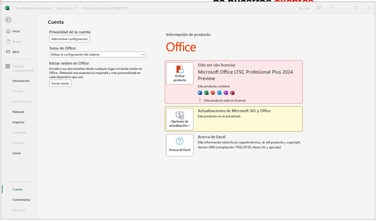Open the Abrir folder option

pos(16,52)
